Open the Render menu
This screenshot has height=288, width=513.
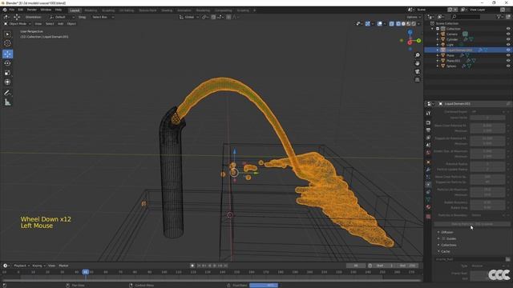tap(32, 10)
